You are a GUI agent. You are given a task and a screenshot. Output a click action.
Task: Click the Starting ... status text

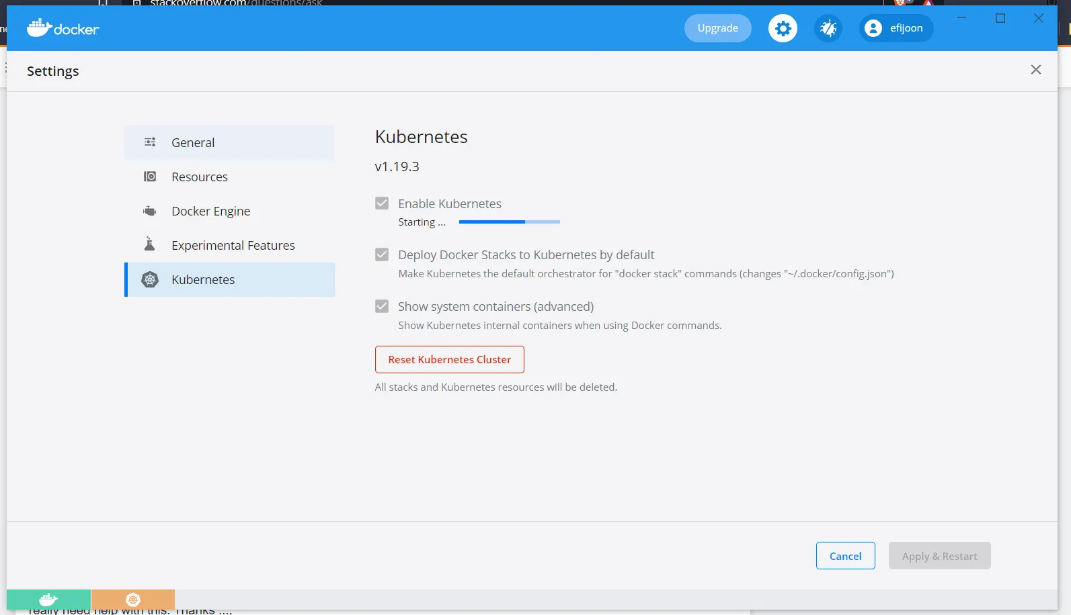pos(422,222)
